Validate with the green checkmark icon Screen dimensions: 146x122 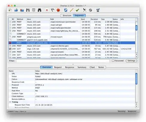[x=77, y=10]
